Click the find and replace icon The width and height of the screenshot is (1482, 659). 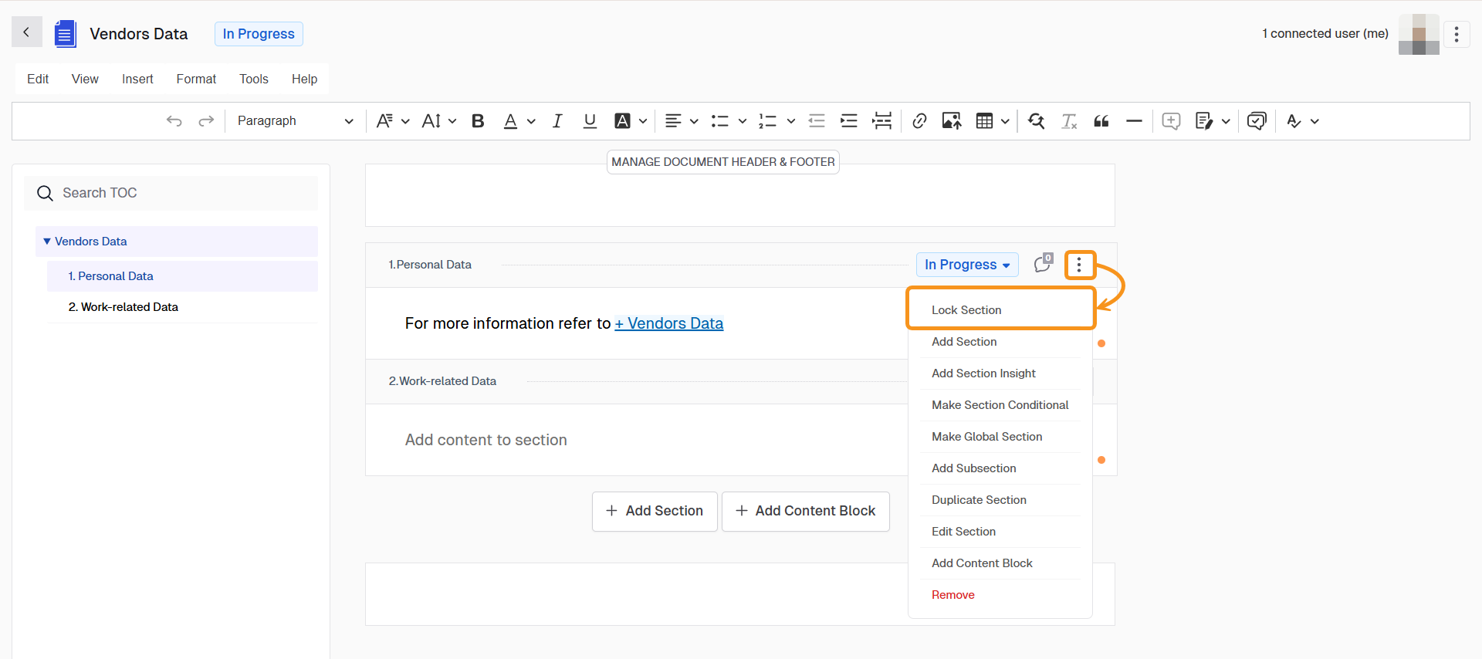1036,121
